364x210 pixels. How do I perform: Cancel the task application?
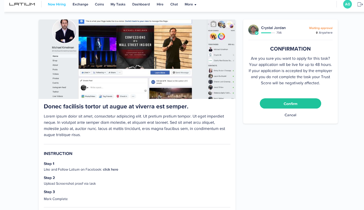click(x=290, y=115)
